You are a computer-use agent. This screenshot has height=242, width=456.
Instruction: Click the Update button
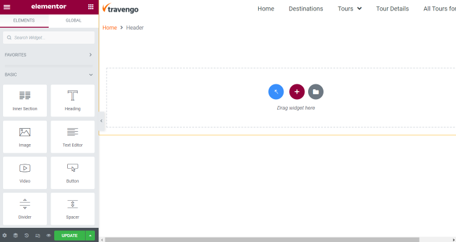pyautogui.click(x=70, y=236)
